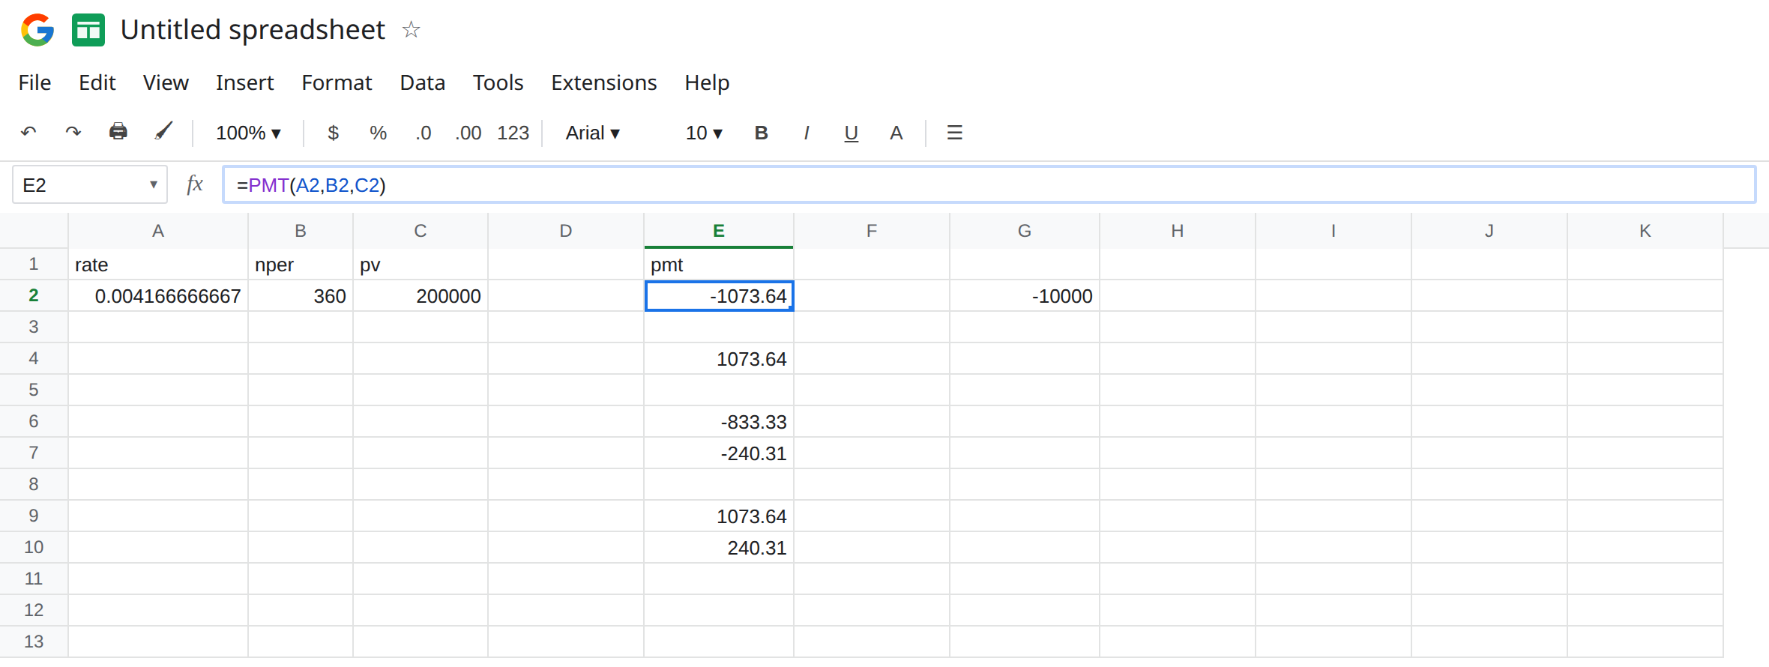Expand the Name box E2 dropdown arrow
The image size is (1769, 667).
coord(154,184)
